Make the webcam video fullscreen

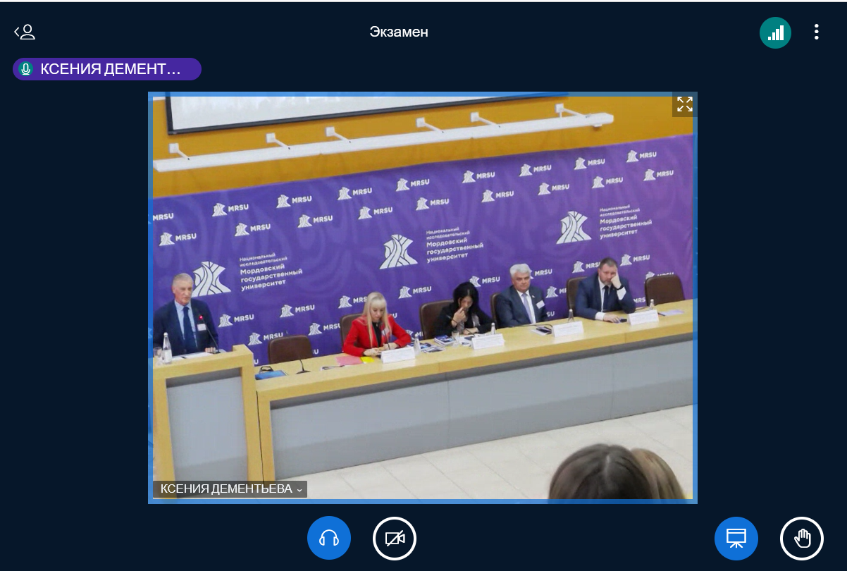click(684, 105)
